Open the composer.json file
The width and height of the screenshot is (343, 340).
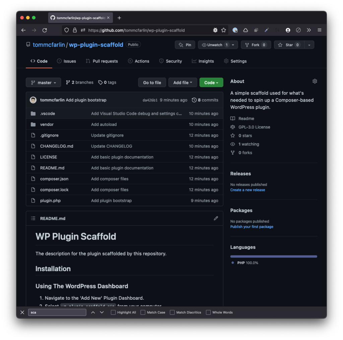tap(54, 179)
